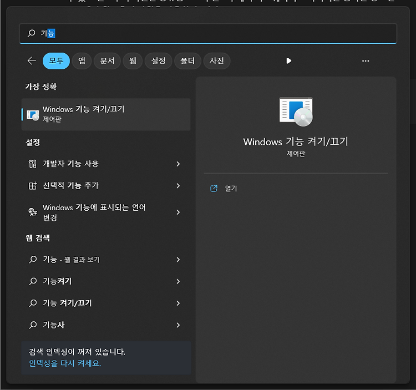Click into the search input field with 기능
Viewport: 416px width, 390px height.
coord(208,33)
